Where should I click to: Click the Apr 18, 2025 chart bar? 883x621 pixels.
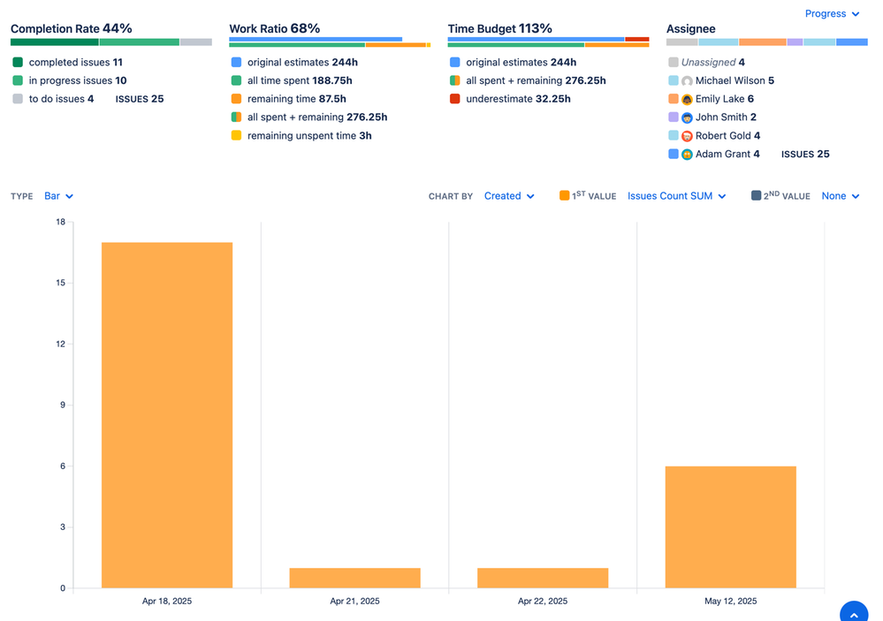(167, 415)
